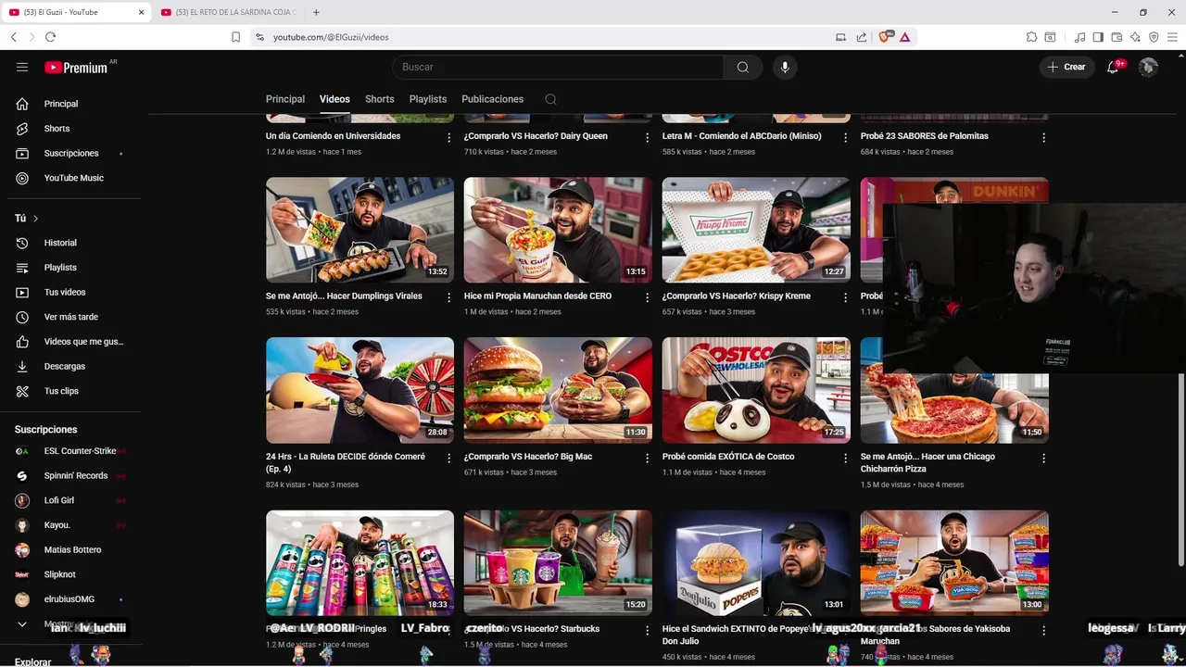The image size is (1186, 667).
Task: Open YouTube Music in the sidebar
Action: tap(74, 178)
